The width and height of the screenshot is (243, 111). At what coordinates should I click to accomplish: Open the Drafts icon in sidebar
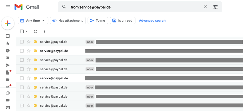coord(8,72)
